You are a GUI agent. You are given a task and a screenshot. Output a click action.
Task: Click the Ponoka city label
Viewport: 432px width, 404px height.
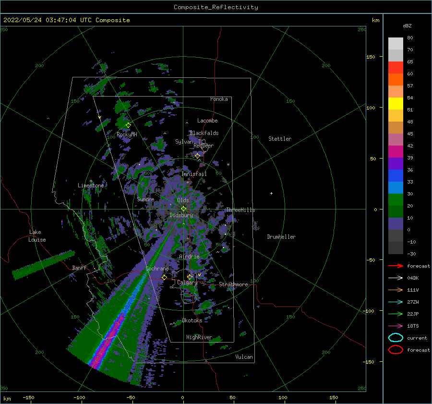[219, 99]
